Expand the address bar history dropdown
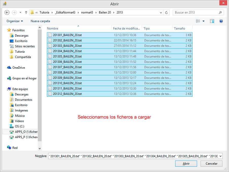The width and height of the screenshot is (229, 172). 161,12
